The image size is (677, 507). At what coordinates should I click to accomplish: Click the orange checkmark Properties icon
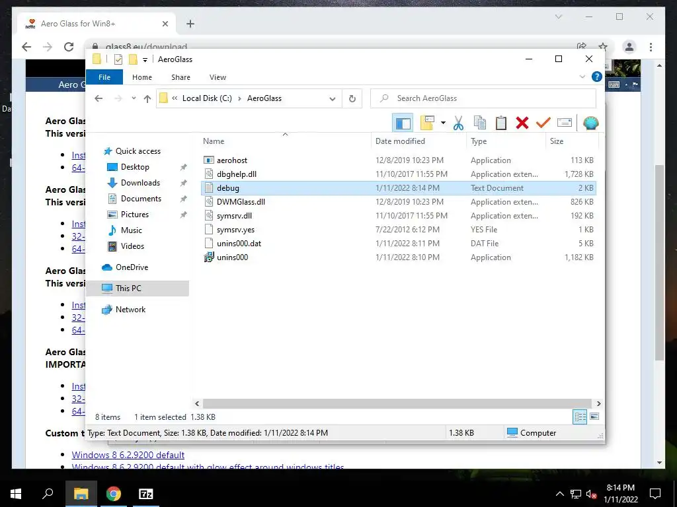pyautogui.click(x=543, y=123)
